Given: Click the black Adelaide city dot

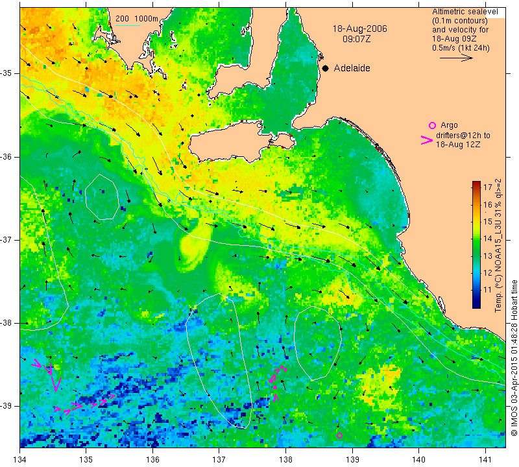Looking at the screenshot, I should (326, 69).
